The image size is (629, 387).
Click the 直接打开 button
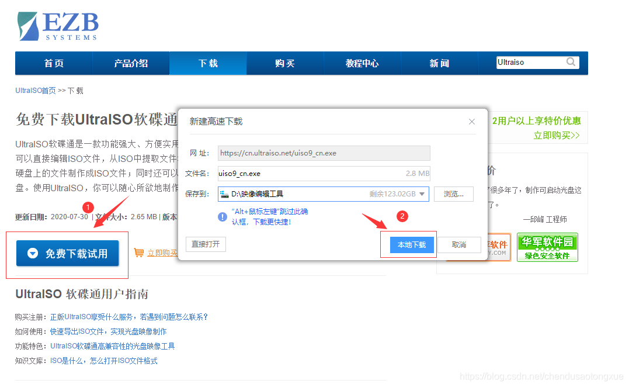206,244
